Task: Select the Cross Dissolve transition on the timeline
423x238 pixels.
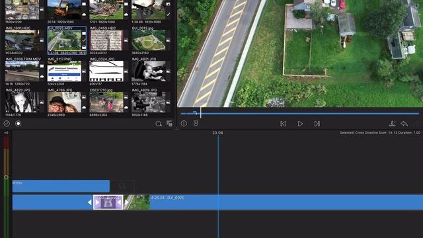Action: point(108,202)
